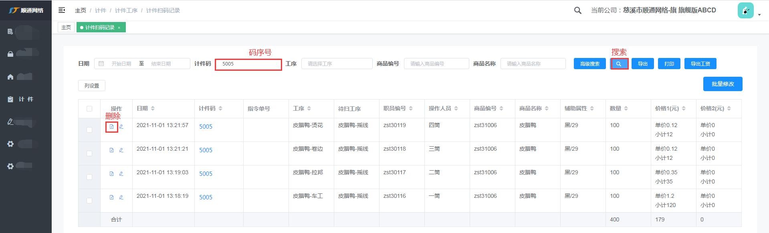Sort the table by the 数量 column
The width and height of the screenshot is (769, 233).
[626, 109]
